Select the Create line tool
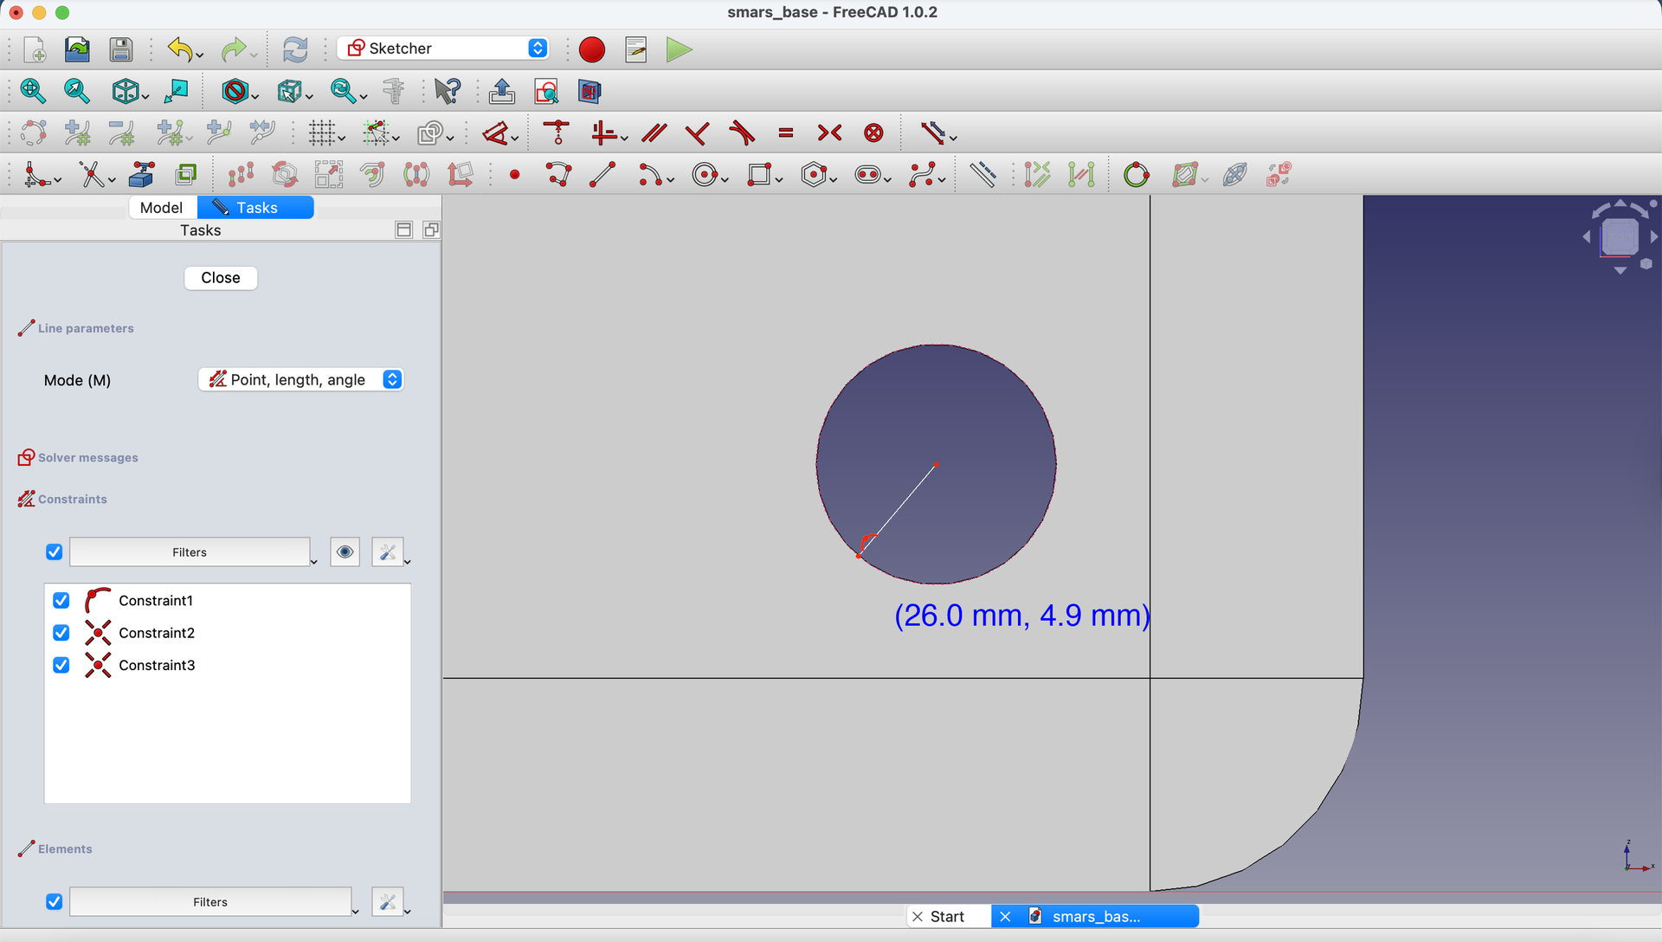Screen dimensions: 1662x942 [x=602, y=175]
